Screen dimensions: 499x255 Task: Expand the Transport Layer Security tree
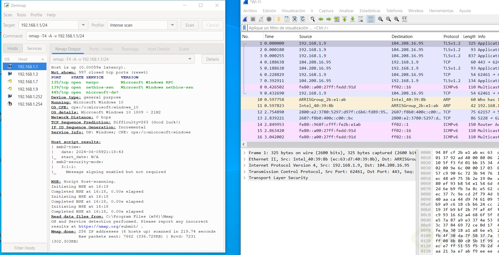click(x=244, y=178)
